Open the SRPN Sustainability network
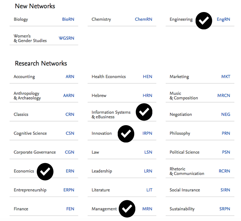 click(x=225, y=209)
